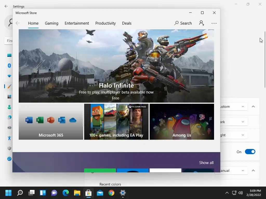Click the Settings search field

(9, 41)
